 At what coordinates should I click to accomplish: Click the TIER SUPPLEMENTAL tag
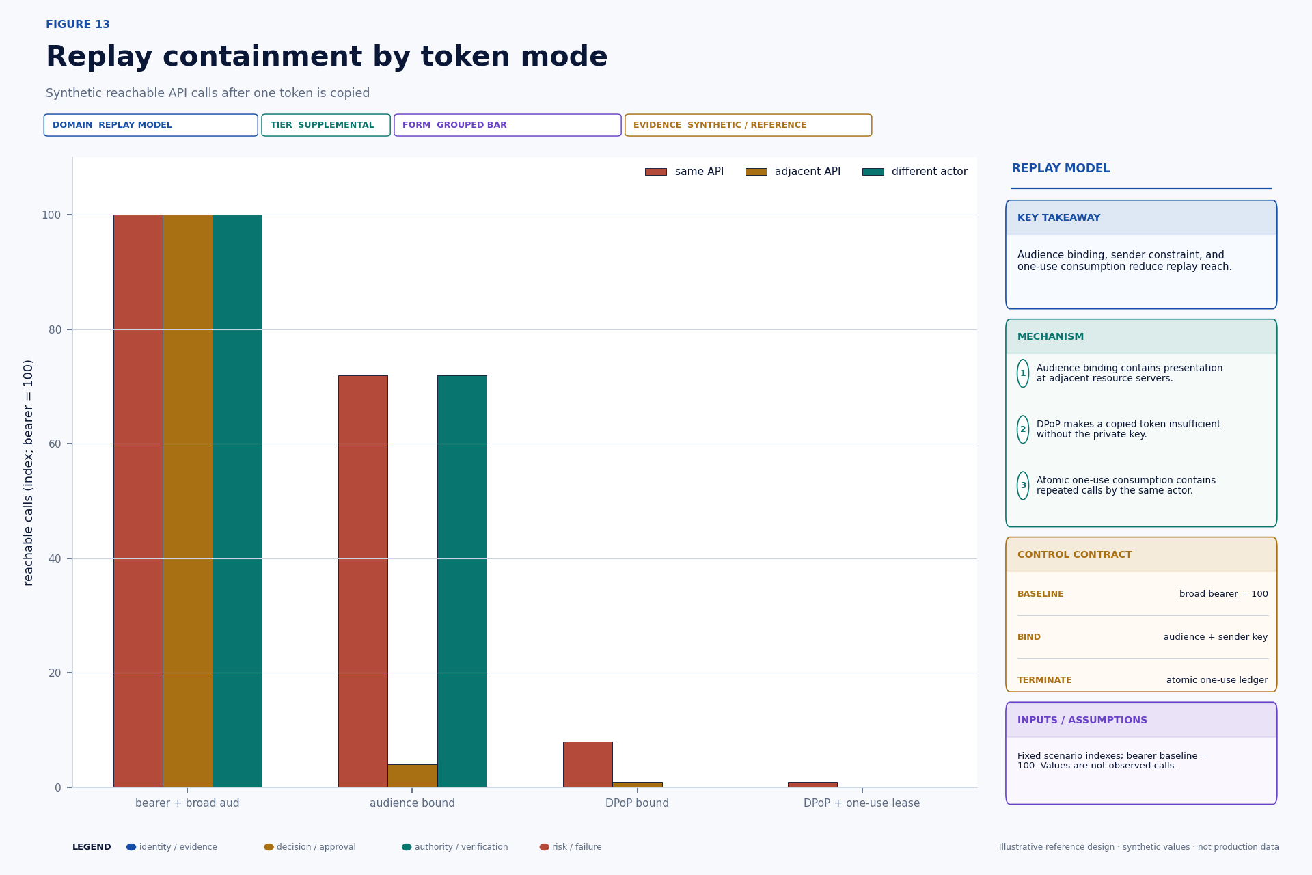tap(326, 125)
